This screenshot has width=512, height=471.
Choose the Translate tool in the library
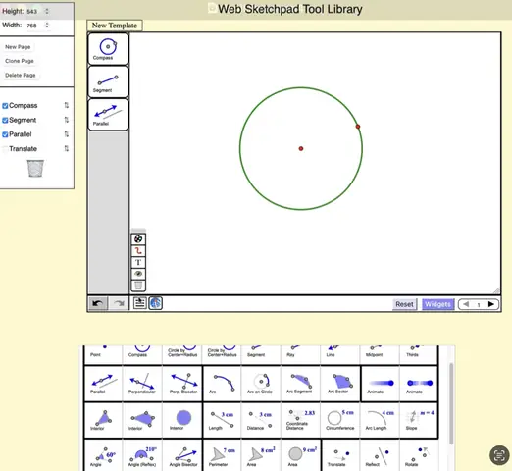point(341,455)
